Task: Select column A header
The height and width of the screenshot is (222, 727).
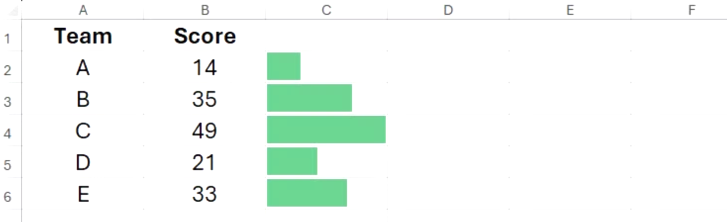Action: (x=83, y=10)
